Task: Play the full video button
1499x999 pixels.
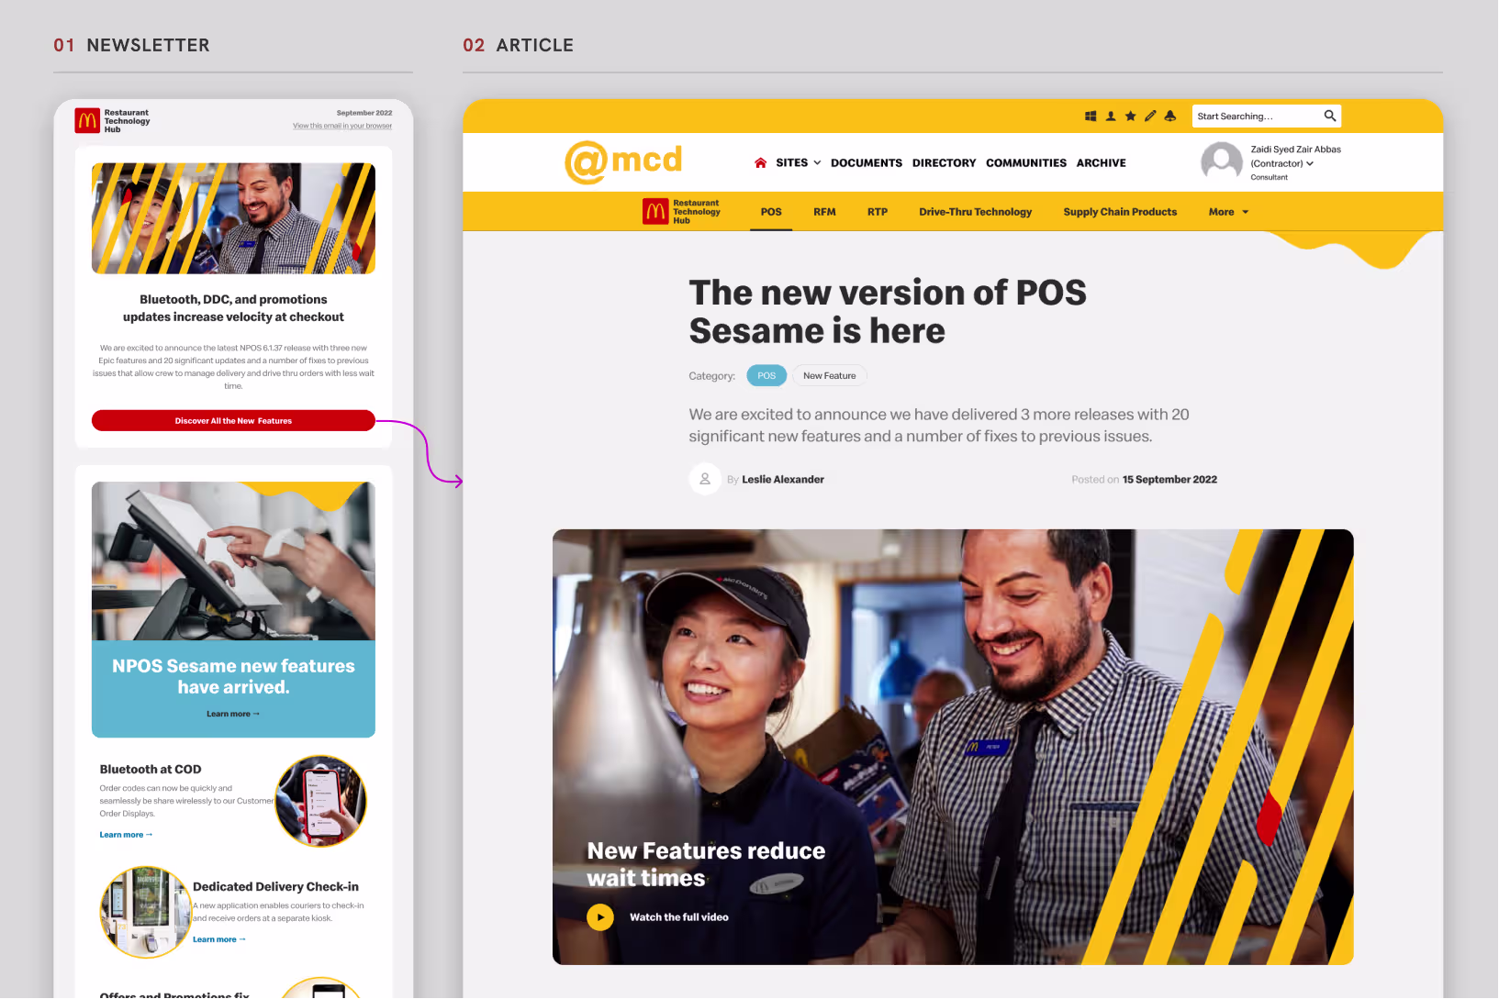Action: click(600, 917)
